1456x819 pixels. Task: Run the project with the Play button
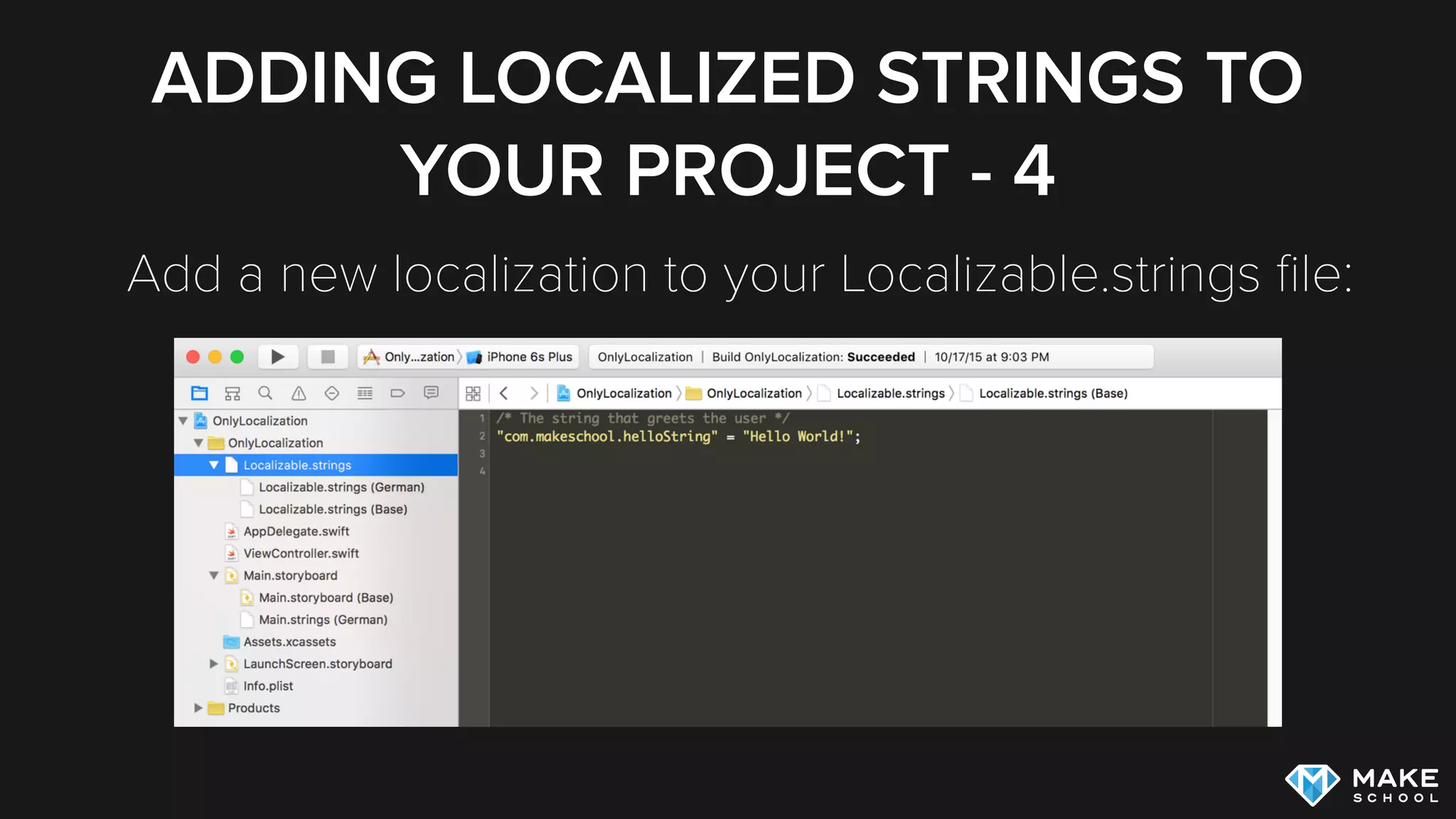coord(278,357)
